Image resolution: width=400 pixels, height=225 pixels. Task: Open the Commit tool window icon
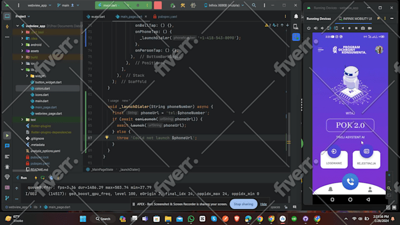(x=7, y=26)
